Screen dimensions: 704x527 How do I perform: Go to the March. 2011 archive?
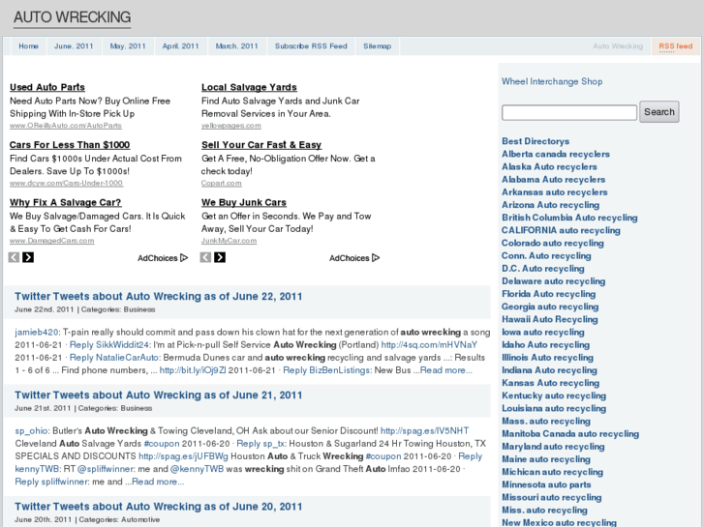pyautogui.click(x=237, y=46)
